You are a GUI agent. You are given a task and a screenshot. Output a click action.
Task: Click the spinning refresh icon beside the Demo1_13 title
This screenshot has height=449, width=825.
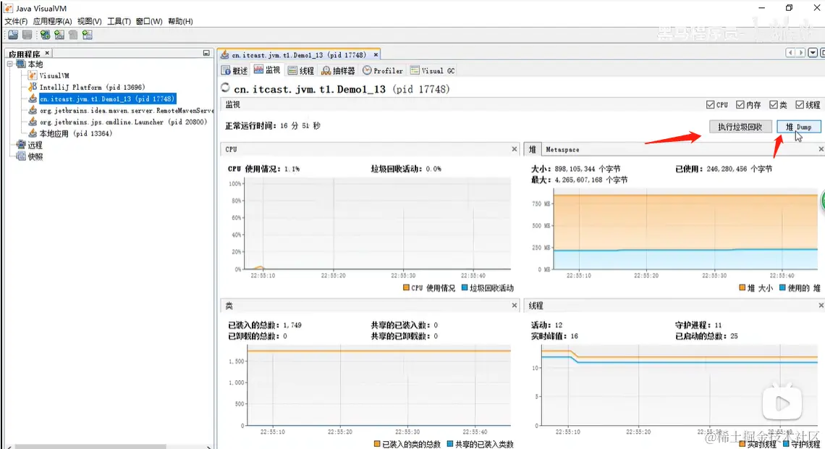pyautogui.click(x=225, y=88)
